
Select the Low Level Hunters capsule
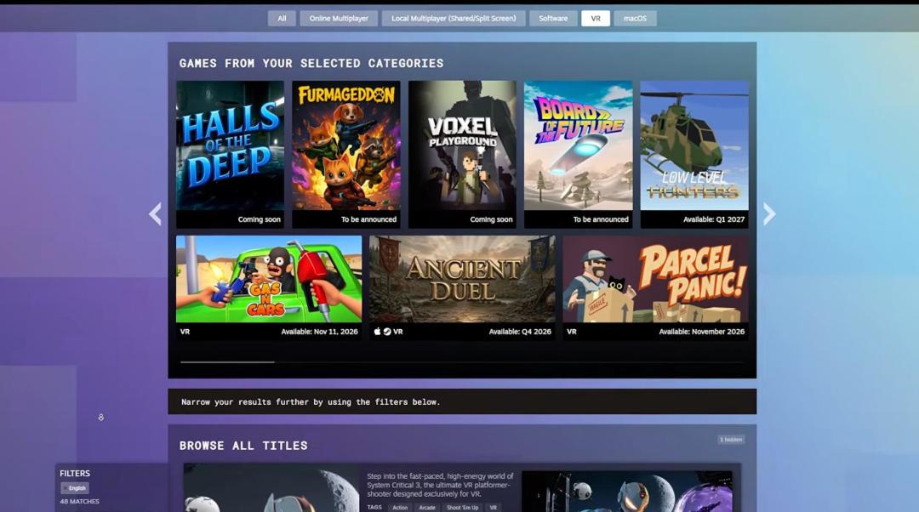[x=694, y=154]
